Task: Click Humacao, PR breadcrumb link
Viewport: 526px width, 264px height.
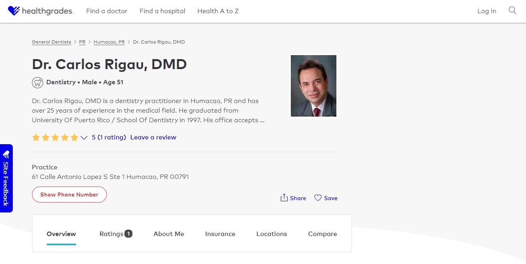Action: pos(109,42)
